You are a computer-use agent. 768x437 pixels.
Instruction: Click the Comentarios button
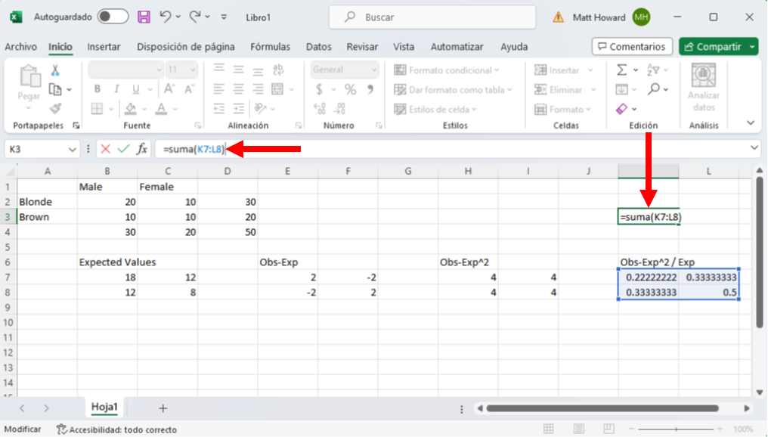[x=631, y=47]
